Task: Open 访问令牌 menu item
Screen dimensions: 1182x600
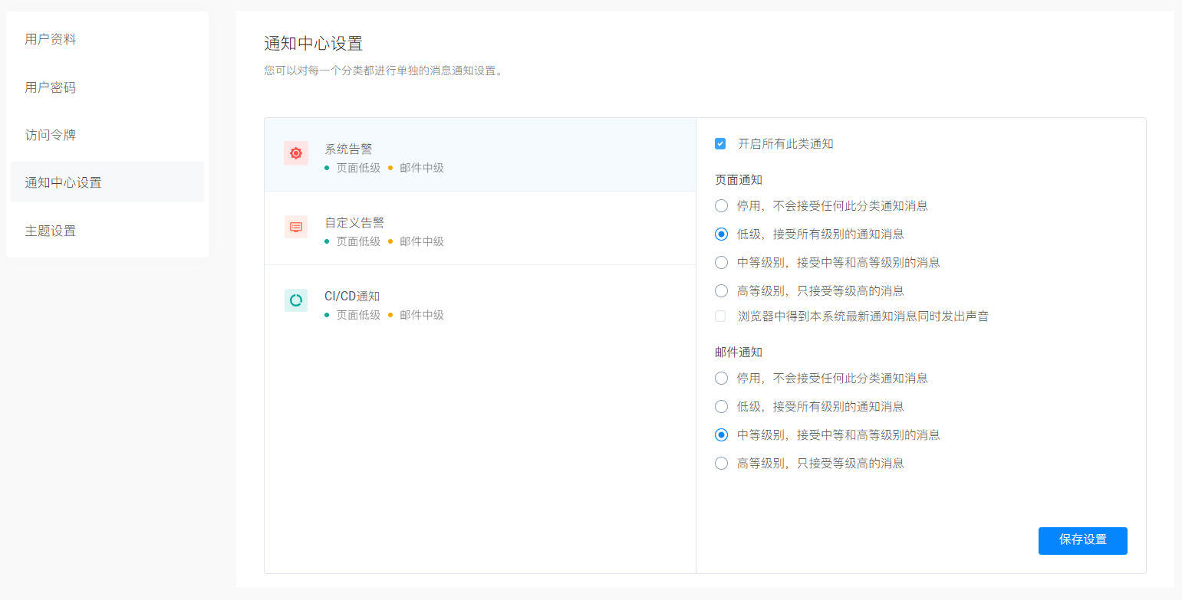Action: click(x=51, y=135)
